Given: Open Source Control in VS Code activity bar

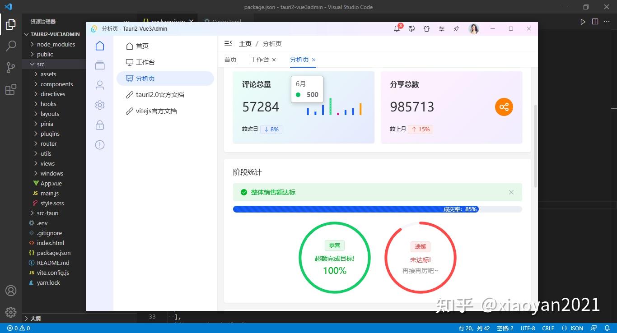Looking at the screenshot, I should point(11,67).
